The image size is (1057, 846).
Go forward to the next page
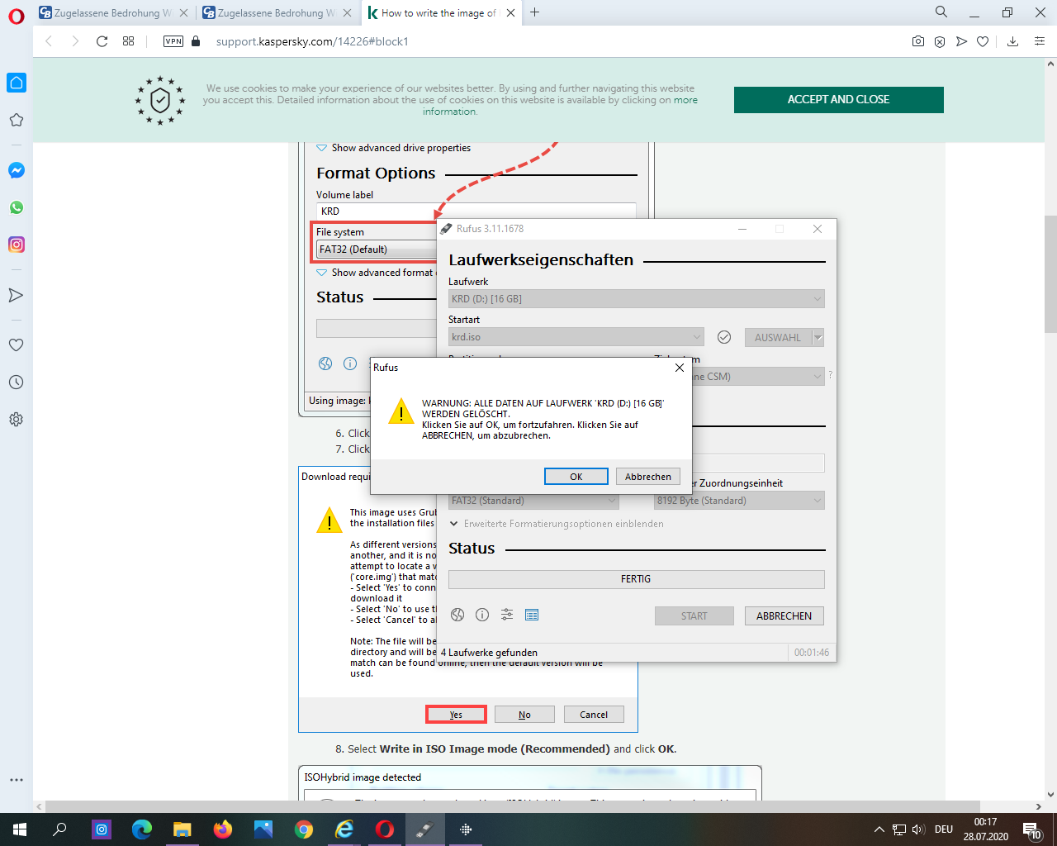point(75,41)
